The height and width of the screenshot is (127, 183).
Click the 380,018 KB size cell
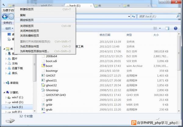pyautogui.click(x=161, y=51)
